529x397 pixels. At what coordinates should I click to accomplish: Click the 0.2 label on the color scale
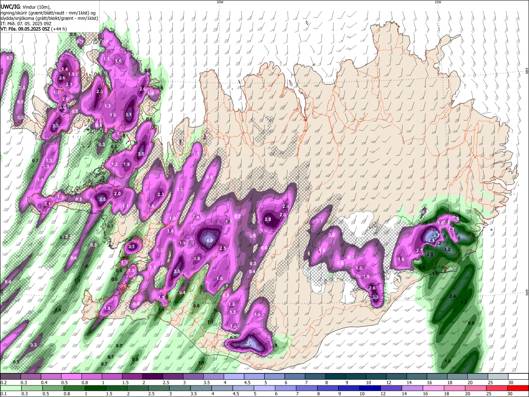[x=4, y=383]
